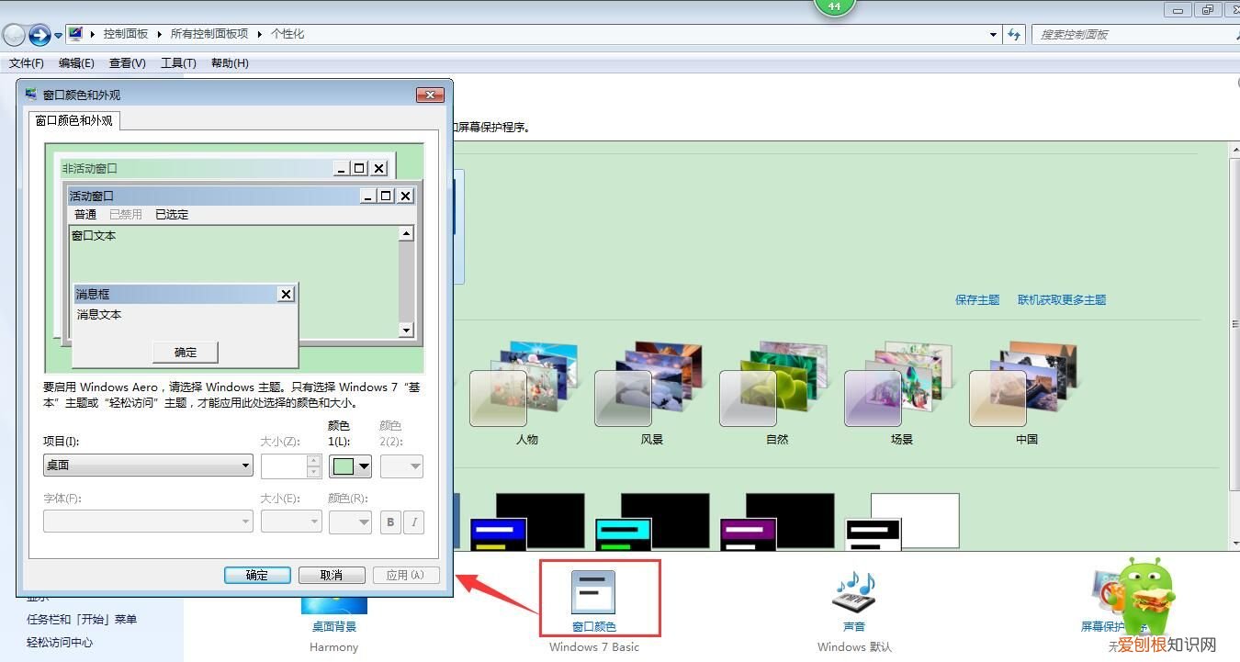Open the 工具(T) menu
The width and height of the screenshot is (1240, 662).
[x=178, y=63]
